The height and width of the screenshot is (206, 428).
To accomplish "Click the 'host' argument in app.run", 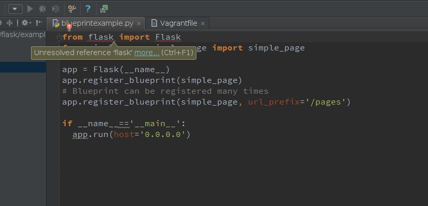I will [124, 134].
